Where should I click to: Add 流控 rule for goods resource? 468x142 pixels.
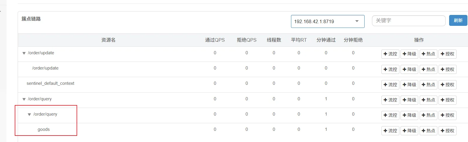(x=390, y=131)
